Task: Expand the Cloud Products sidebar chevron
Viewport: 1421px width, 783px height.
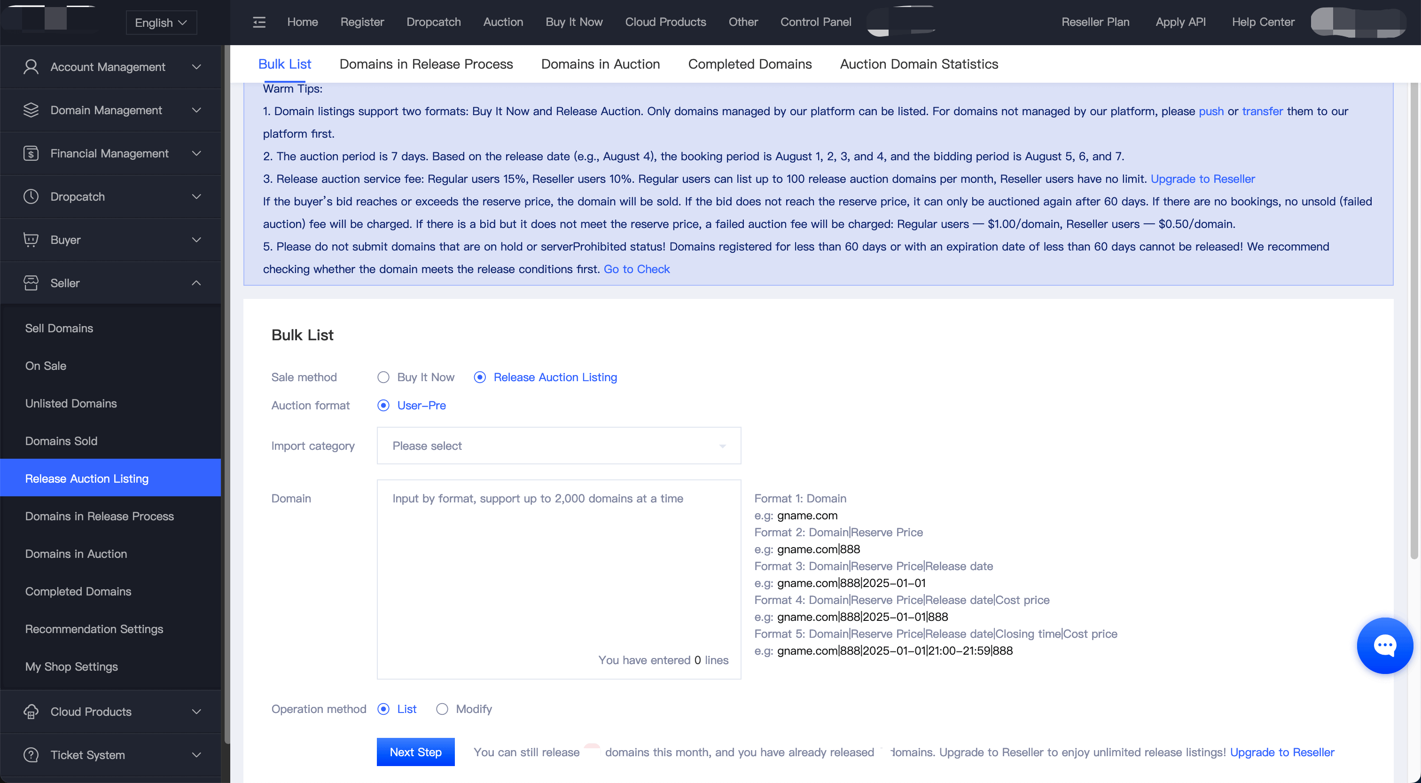Action: click(196, 711)
